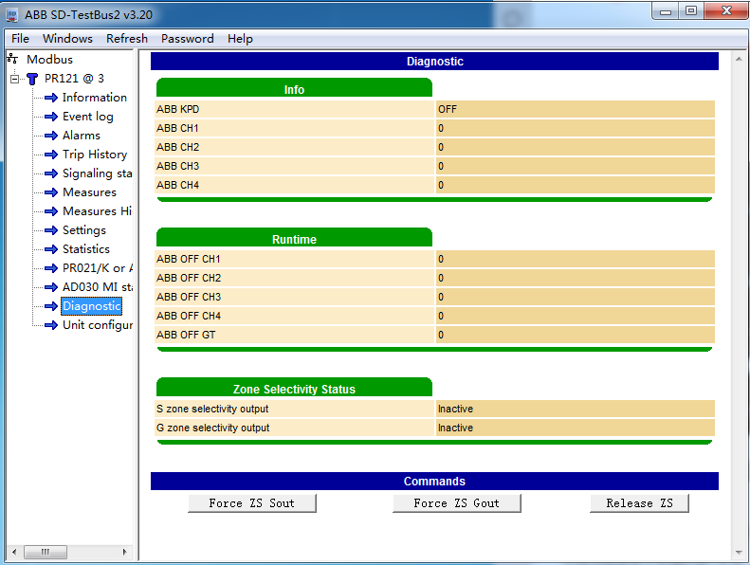Image resolution: width=750 pixels, height=565 pixels.
Task: Click the arrow icon beside Event log
Action: (x=51, y=117)
